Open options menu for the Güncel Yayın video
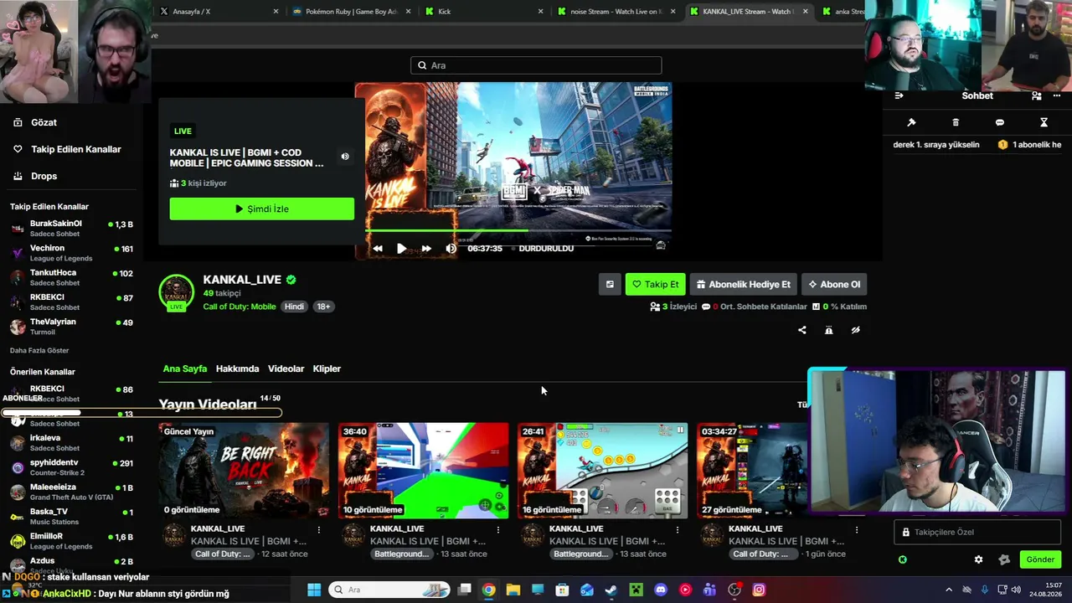1072x603 pixels. (319, 529)
